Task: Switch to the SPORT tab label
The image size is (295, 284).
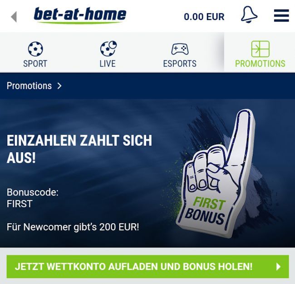Action: [x=35, y=64]
